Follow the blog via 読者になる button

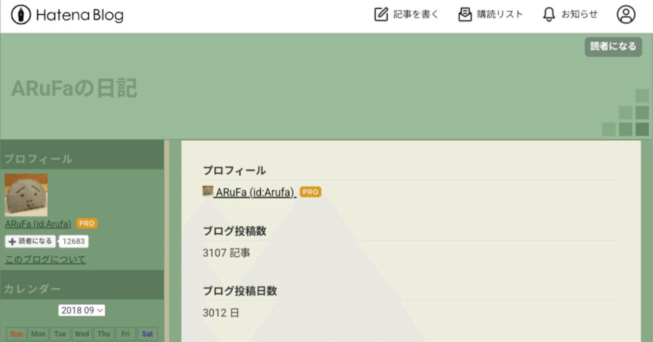click(613, 46)
